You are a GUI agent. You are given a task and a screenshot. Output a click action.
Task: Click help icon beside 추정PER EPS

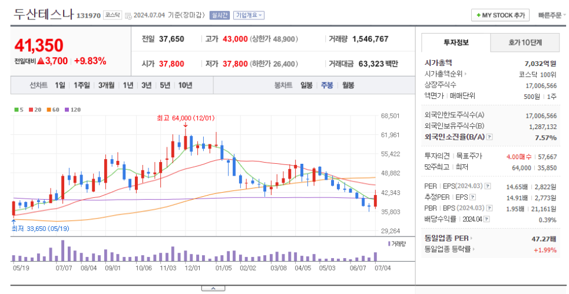click(472, 197)
